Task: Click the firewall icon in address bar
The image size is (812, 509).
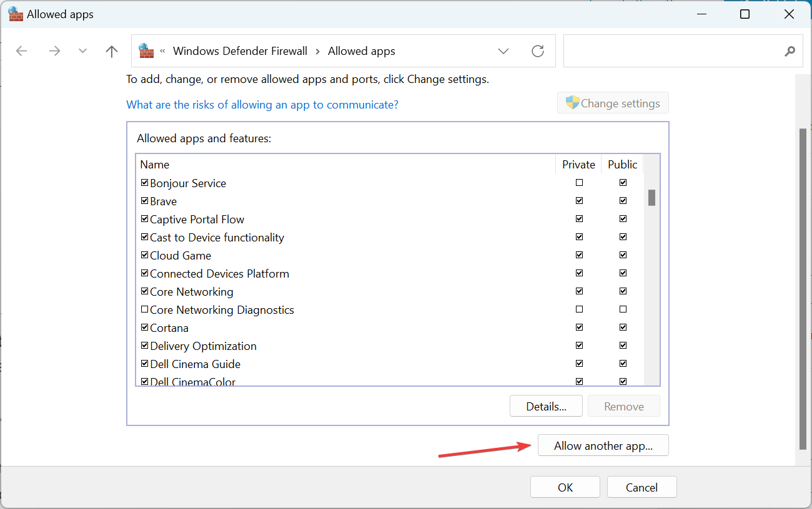Action: [x=146, y=51]
